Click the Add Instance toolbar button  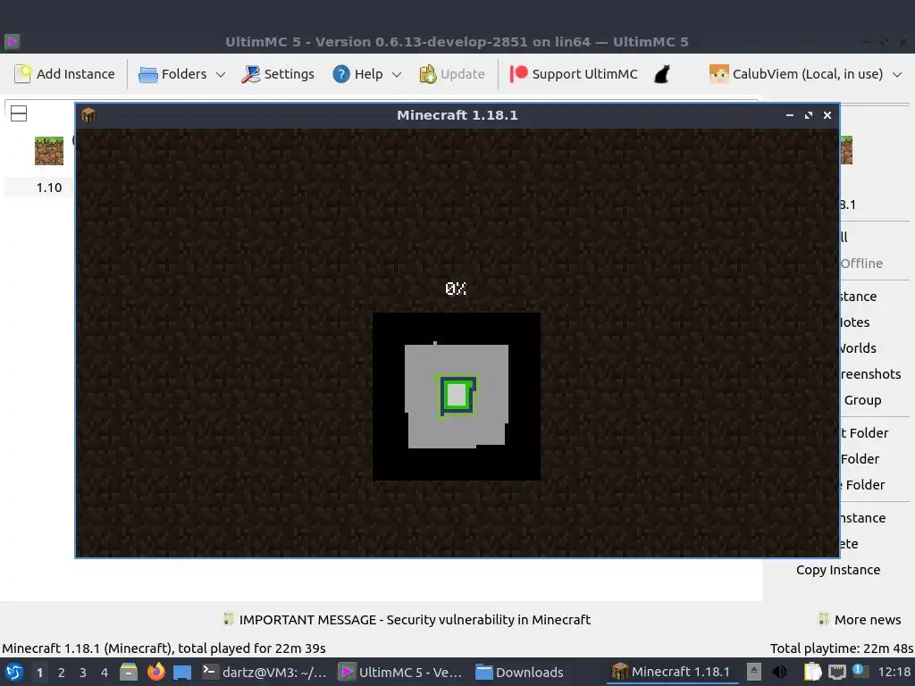point(64,74)
